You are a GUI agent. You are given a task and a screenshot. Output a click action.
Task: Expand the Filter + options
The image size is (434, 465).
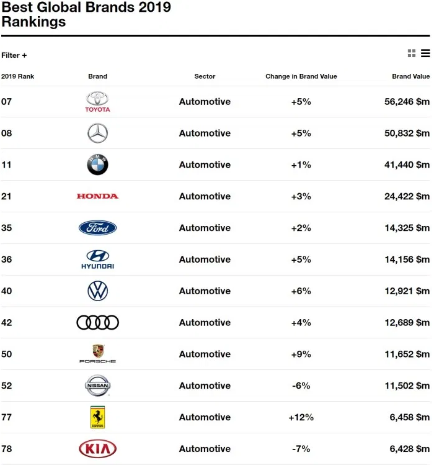click(x=14, y=55)
